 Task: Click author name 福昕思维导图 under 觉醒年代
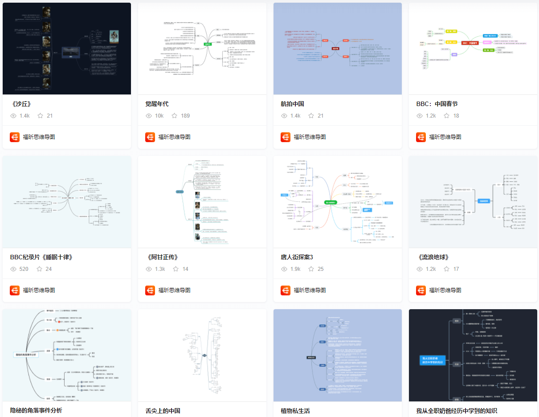[x=175, y=137]
